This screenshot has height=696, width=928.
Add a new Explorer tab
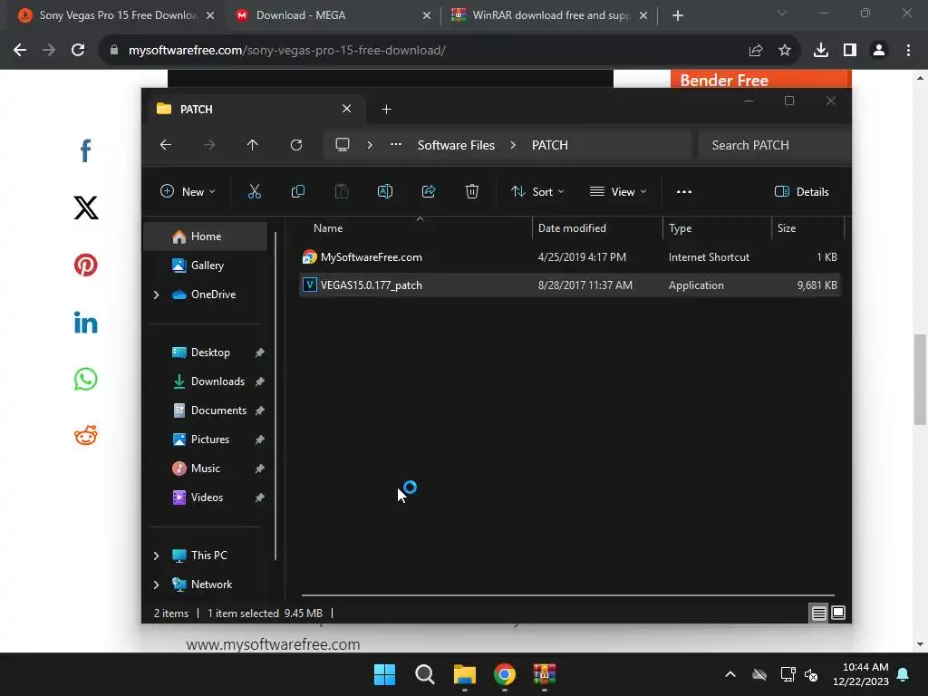click(x=386, y=110)
